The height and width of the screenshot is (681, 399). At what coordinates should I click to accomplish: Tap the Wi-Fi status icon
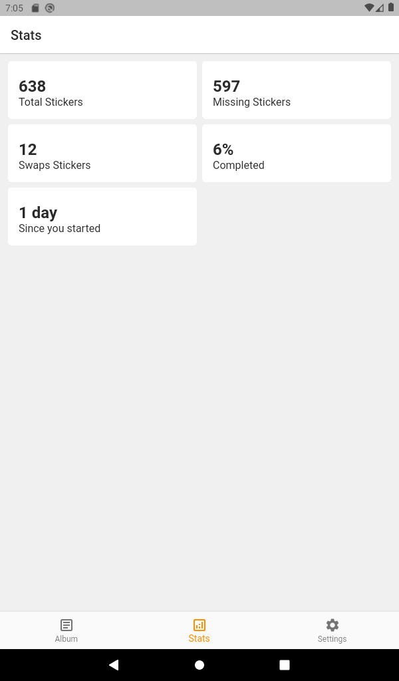(x=369, y=8)
